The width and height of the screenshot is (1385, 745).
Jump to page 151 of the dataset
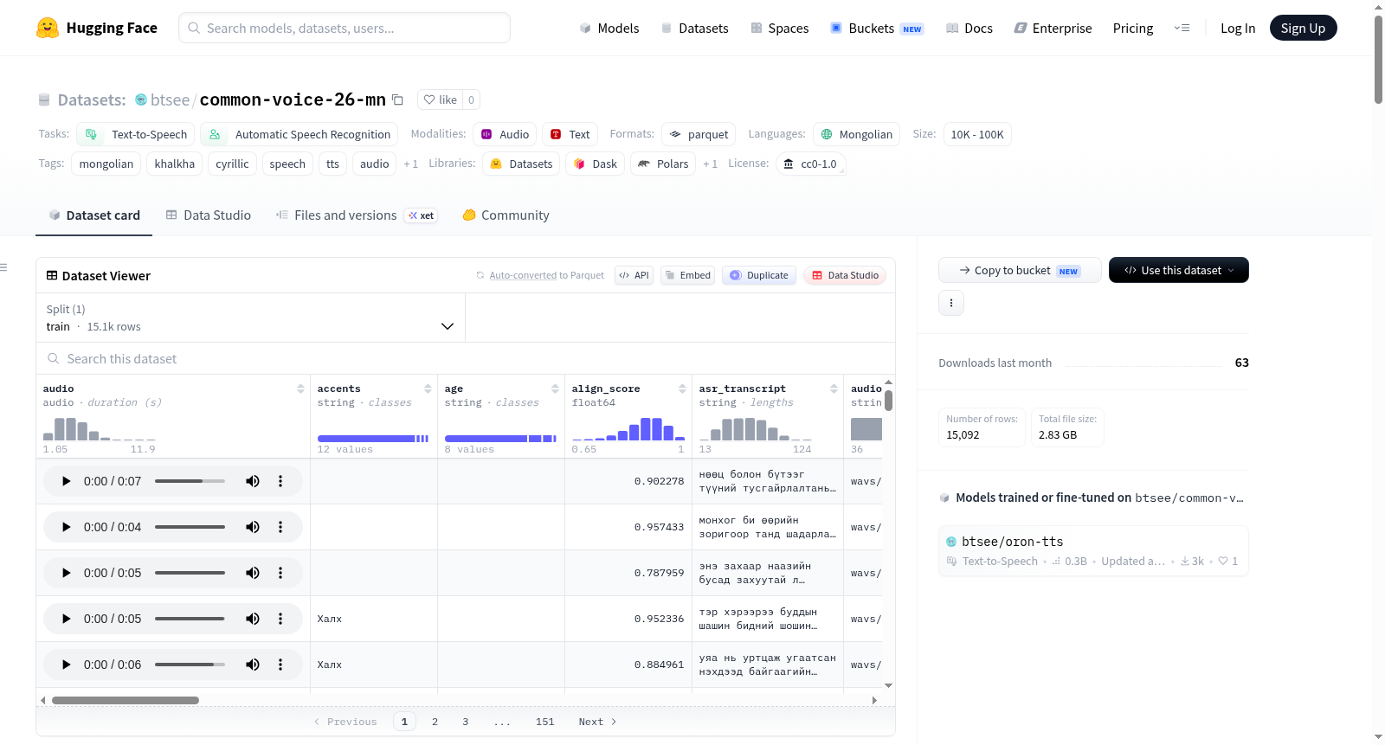click(x=544, y=722)
